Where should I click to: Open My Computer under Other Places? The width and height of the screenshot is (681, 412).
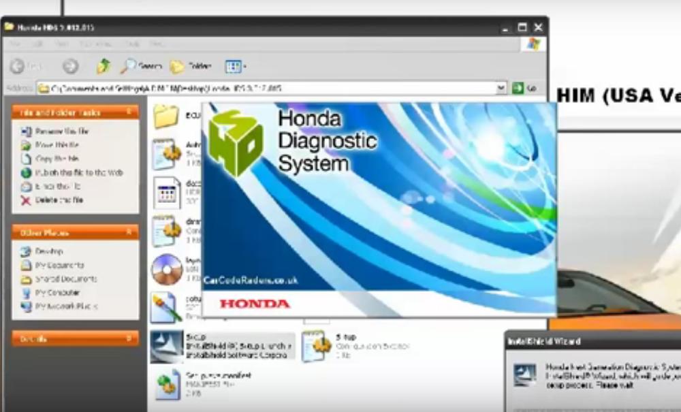tap(57, 293)
